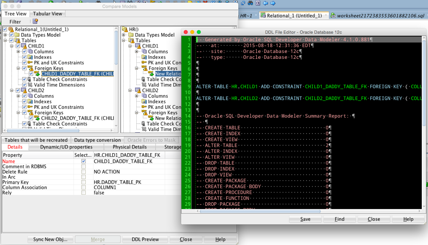Click the binoculars find icon in toolbar
Screen dimensions: 428x245
pos(250,3)
